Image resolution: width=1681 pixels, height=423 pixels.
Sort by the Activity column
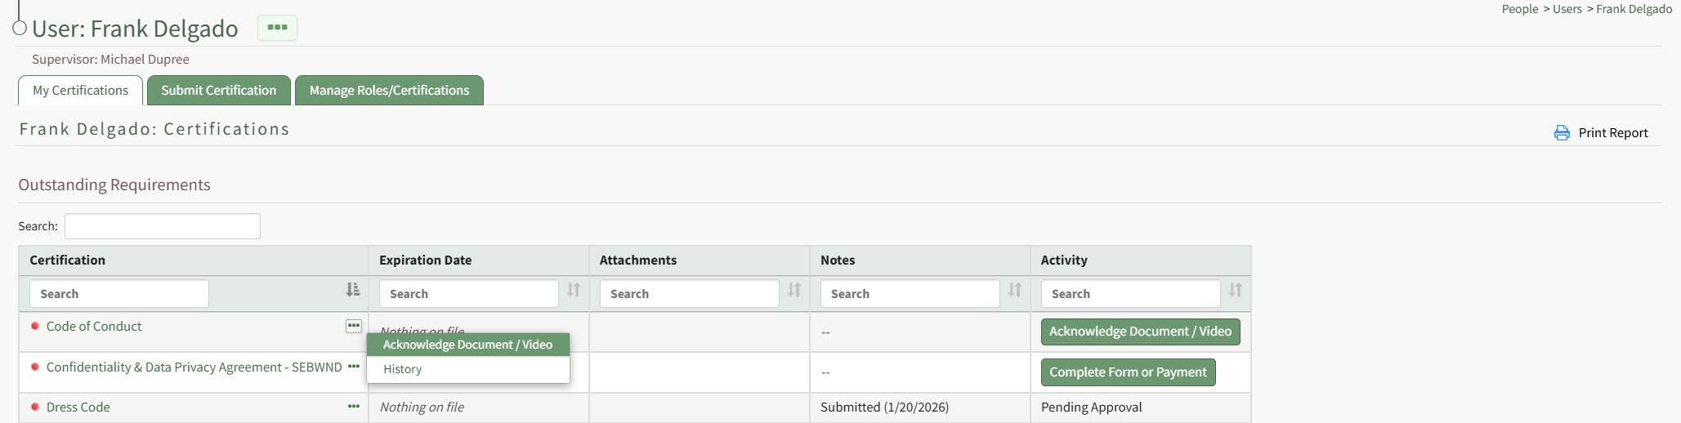click(1236, 290)
